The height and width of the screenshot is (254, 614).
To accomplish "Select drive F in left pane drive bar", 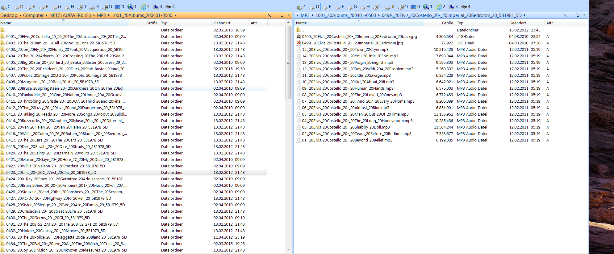I will pos(44,6).
